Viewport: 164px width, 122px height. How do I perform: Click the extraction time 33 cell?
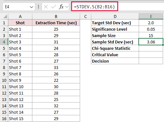(x=56, y=67)
